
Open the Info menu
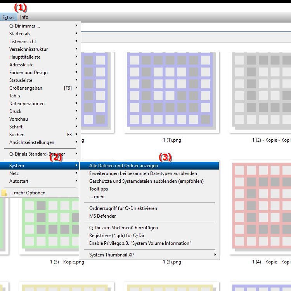tap(24, 17)
